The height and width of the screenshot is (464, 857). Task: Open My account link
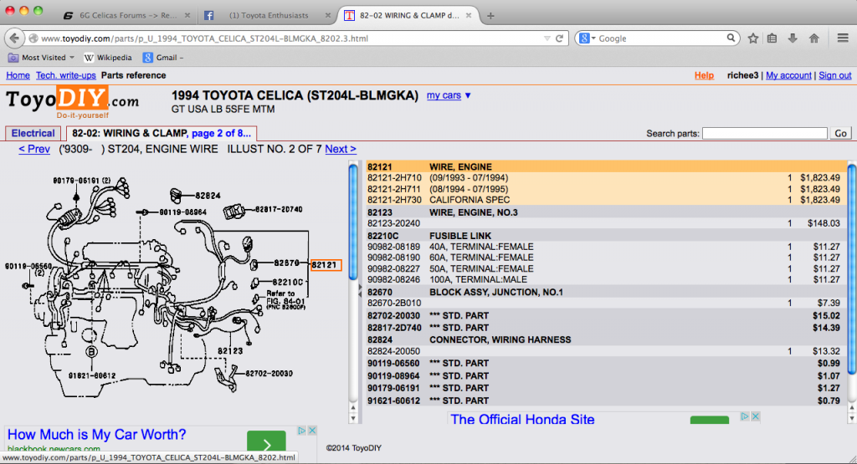point(788,75)
